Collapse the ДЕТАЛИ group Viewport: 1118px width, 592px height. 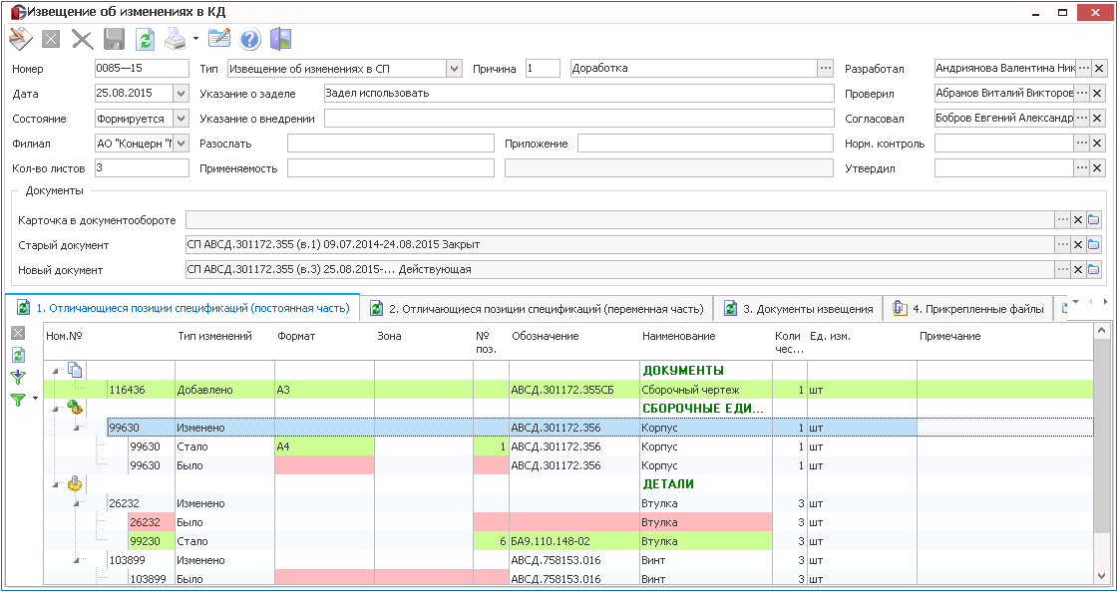point(56,484)
